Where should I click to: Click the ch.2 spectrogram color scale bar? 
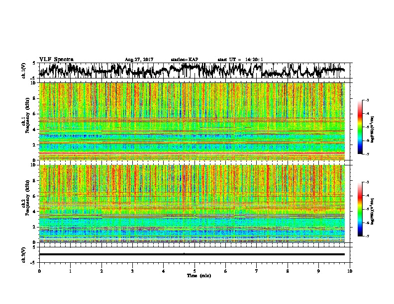pos(360,209)
